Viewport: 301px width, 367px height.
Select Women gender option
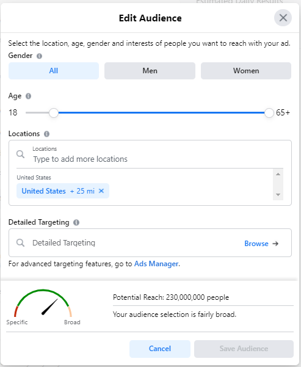[246, 71]
